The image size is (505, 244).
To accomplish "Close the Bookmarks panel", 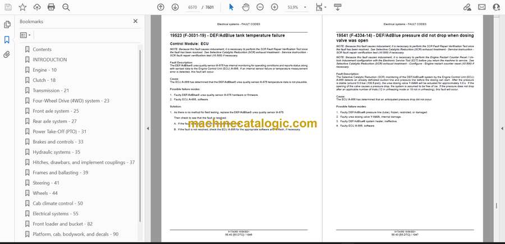I will 135,21.
